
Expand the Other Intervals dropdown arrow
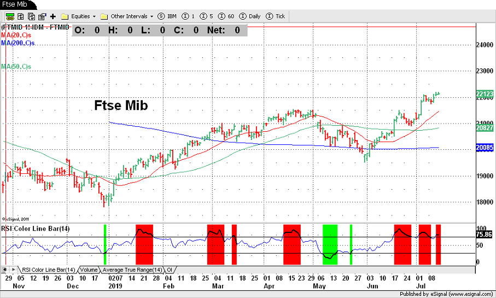tap(151, 16)
